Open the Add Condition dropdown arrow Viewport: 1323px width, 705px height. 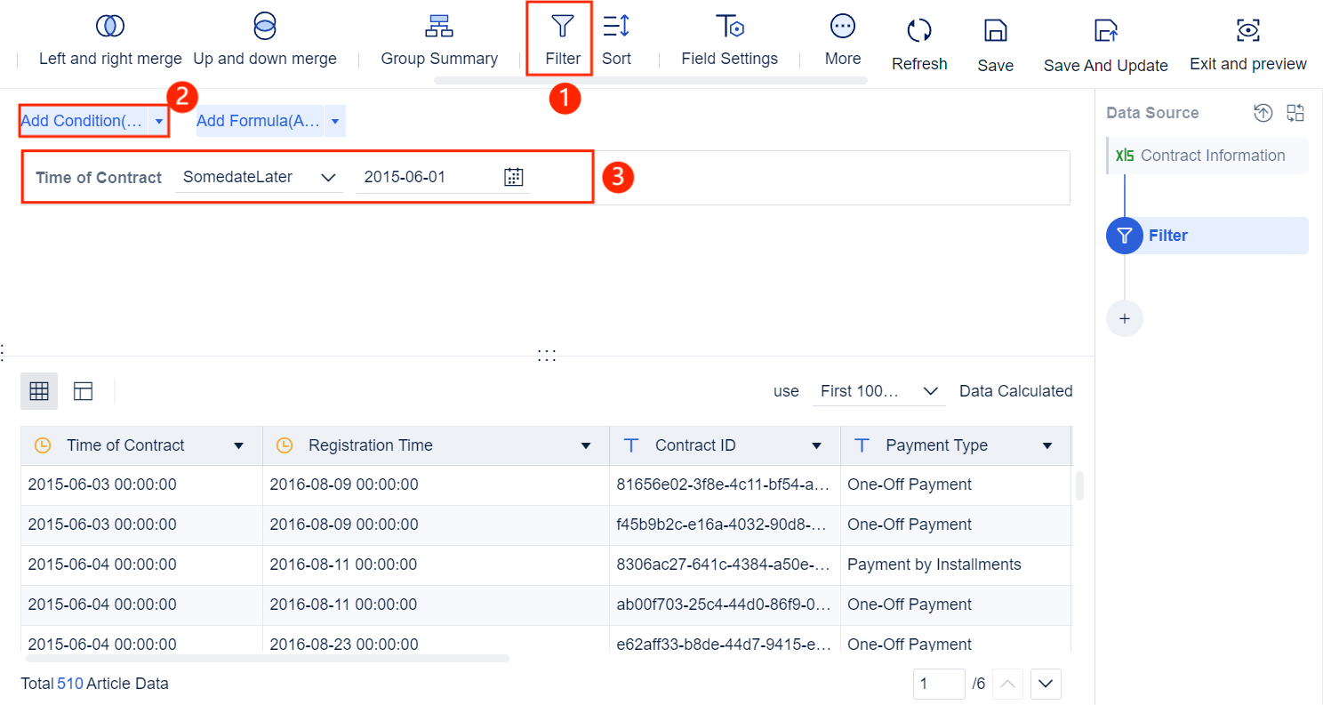click(159, 120)
